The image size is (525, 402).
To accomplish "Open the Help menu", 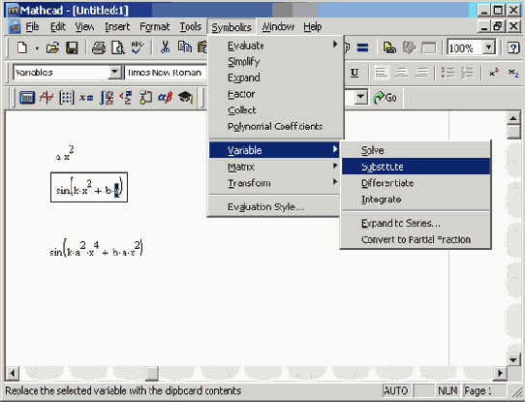I will coord(313,26).
